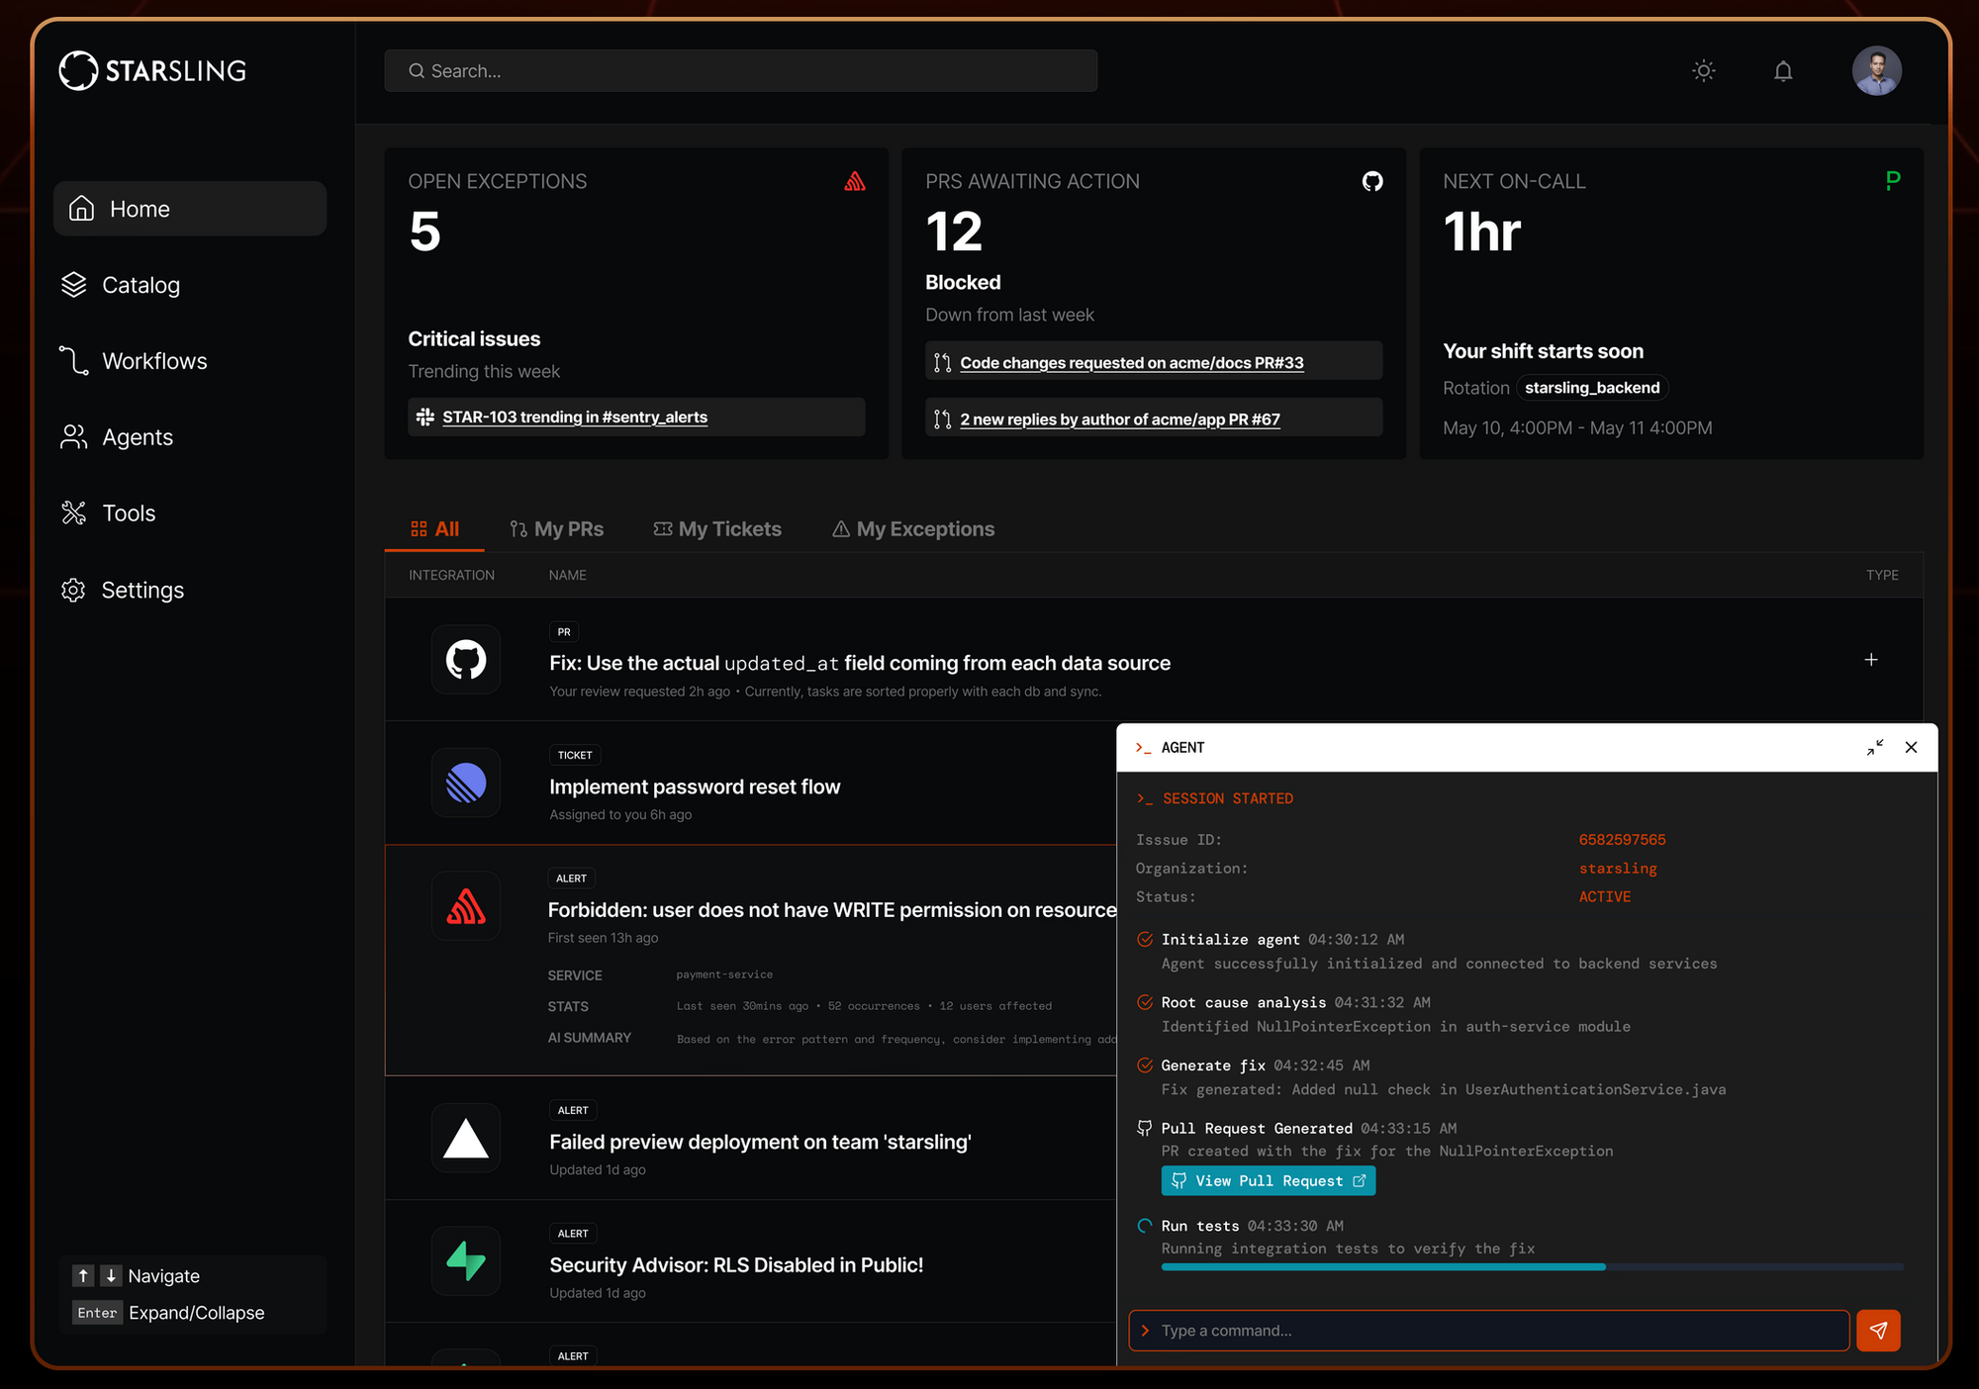Screen dimensions: 1979x1389
Task: Click View Pull Request button
Action: point(1269,1181)
